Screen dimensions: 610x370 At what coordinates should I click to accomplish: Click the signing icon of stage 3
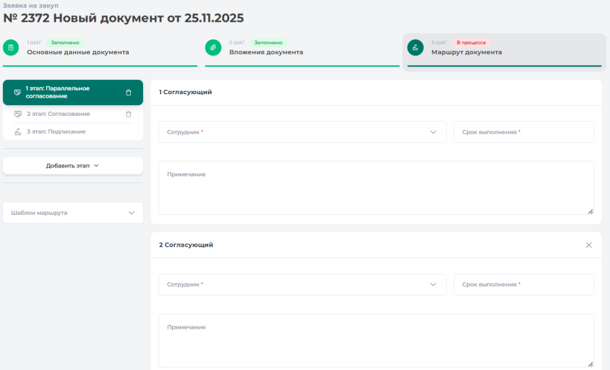click(18, 132)
